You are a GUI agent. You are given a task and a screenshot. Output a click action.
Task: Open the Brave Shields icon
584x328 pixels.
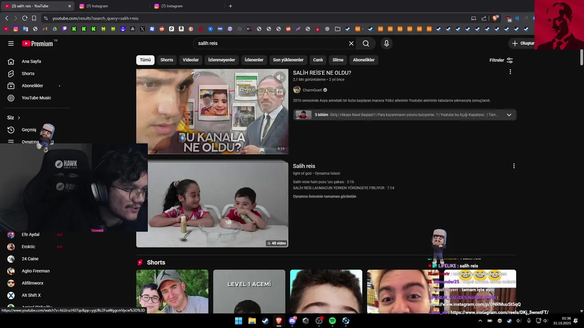pos(495,18)
